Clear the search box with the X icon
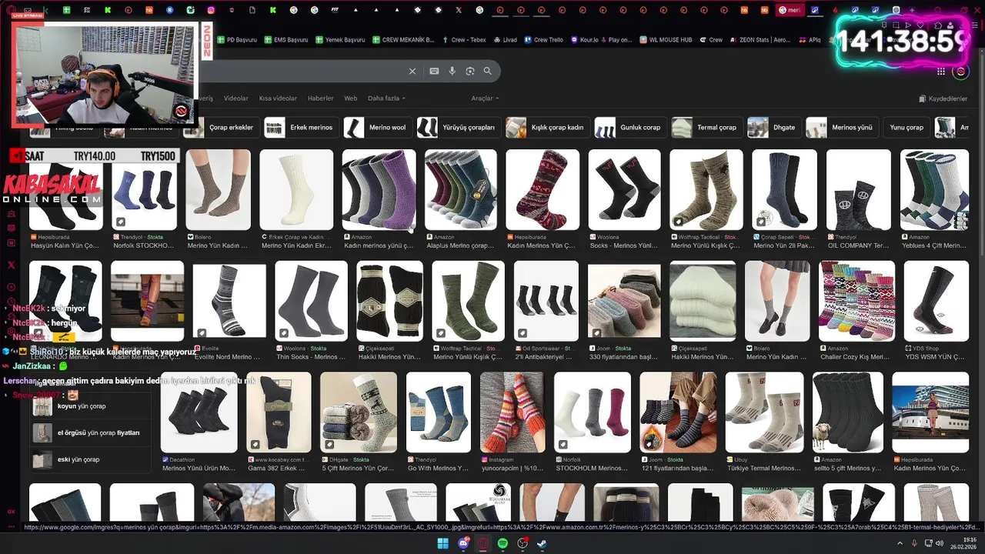 (x=412, y=71)
